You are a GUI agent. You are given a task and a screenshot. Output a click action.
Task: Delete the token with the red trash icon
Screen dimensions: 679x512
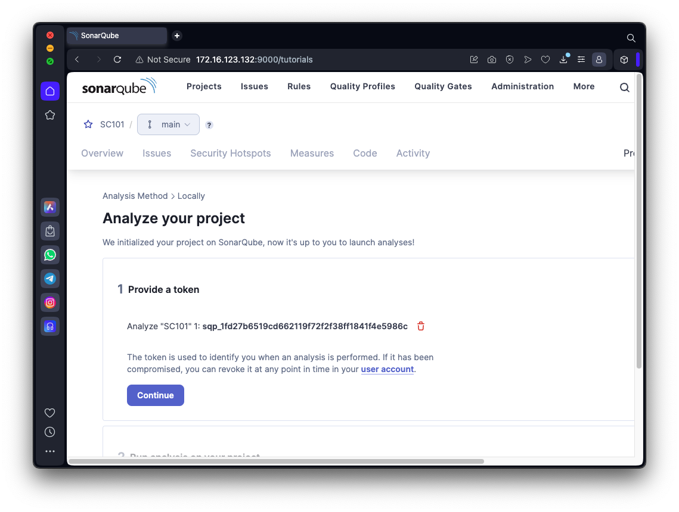tap(420, 326)
